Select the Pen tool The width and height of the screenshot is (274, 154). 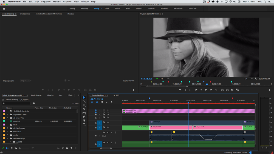click(x=84, y=117)
